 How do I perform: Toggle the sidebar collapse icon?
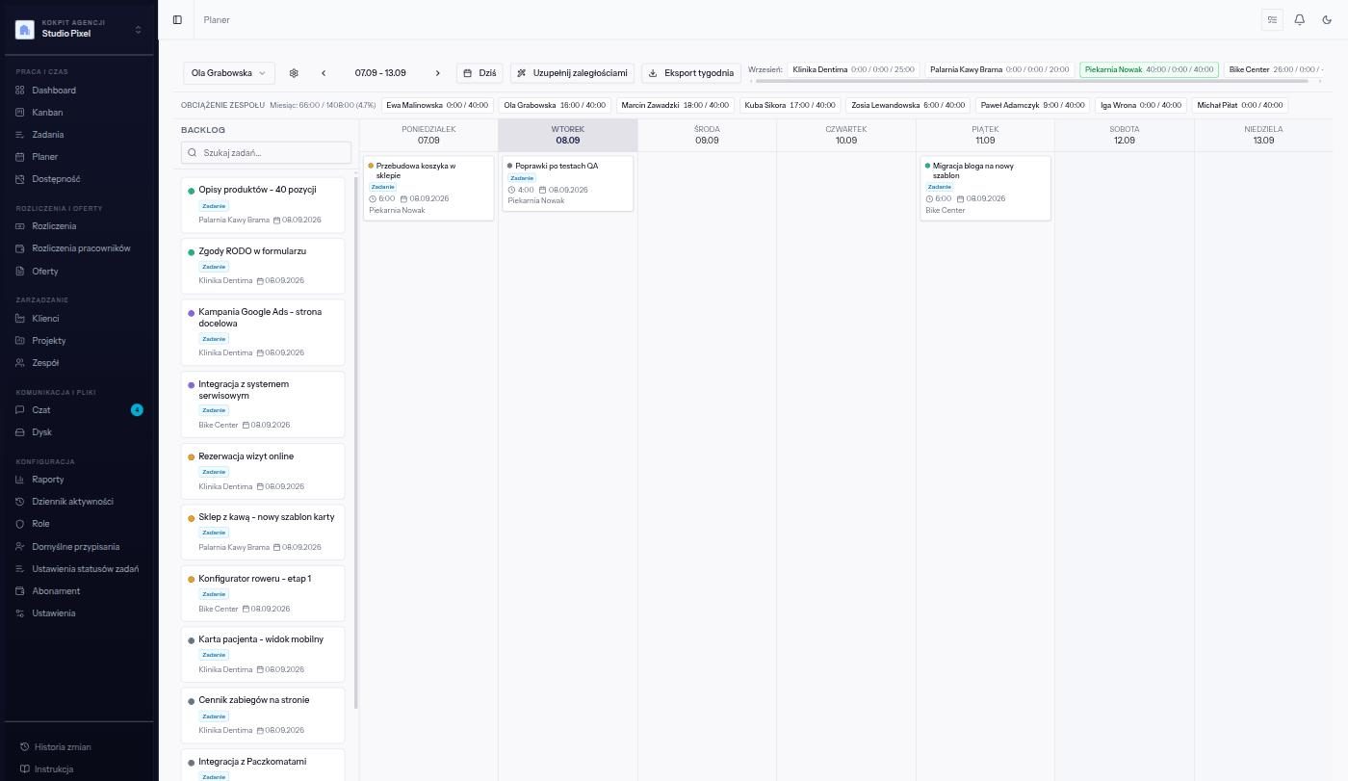tap(177, 19)
